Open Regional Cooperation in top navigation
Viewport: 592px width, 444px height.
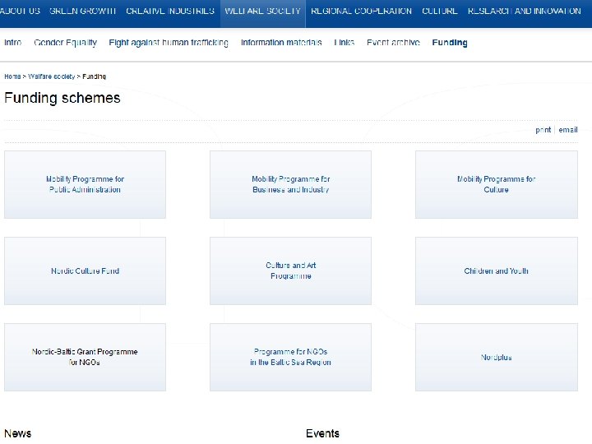pyautogui.click(x=361, y=11)
